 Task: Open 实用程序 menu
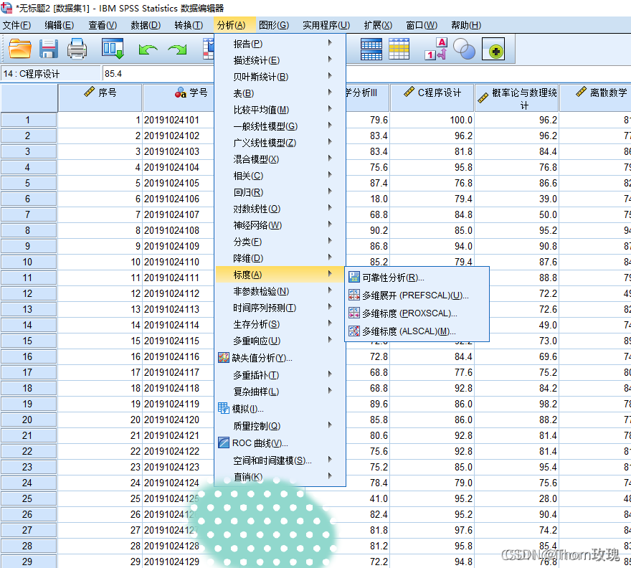(x=326, y=25)
